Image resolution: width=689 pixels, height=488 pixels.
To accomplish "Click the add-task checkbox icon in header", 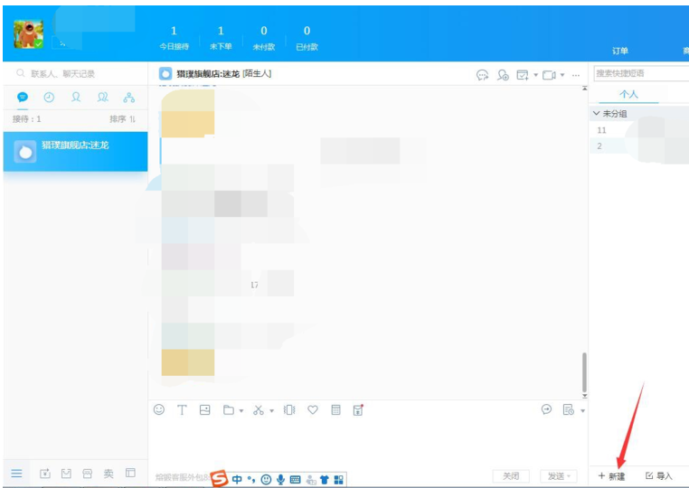I will pyautogui.click(x=523, y=75).
